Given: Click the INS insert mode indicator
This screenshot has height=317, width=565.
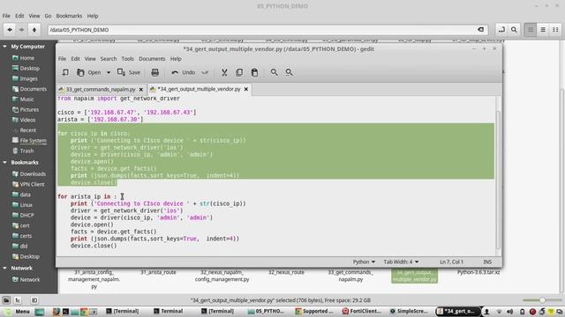Looking at the screenshot, I should (487, 262).
